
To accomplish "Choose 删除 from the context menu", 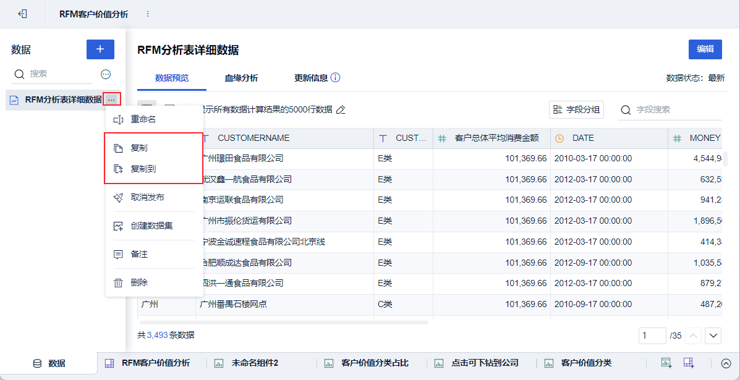I will [155, 283].
